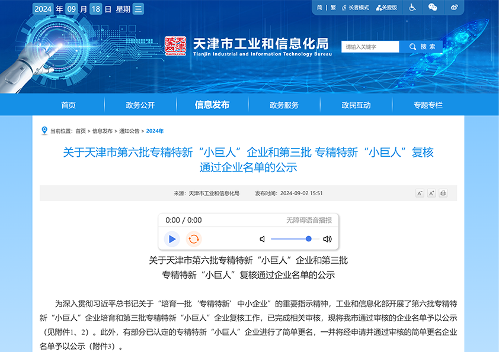Click the A- decrease font size icon
The image size is (499, 352).
point(420,193)
